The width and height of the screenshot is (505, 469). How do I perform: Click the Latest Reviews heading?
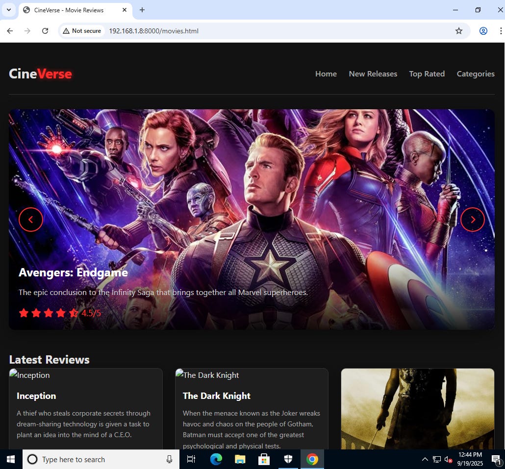click(50, 360)
